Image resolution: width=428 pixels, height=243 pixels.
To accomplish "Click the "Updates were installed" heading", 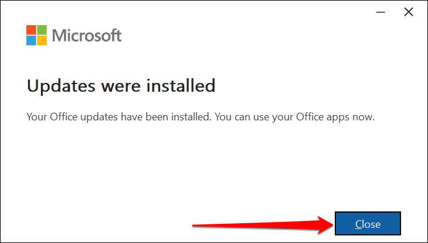I will 121,86.
